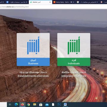Open Microsoft Edge from the taskbar
The height and width of the screenshot is (107, 107).
(16, 105)
